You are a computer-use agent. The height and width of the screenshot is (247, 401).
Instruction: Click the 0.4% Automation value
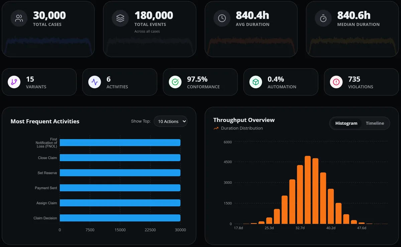click(x=276, y=79)
